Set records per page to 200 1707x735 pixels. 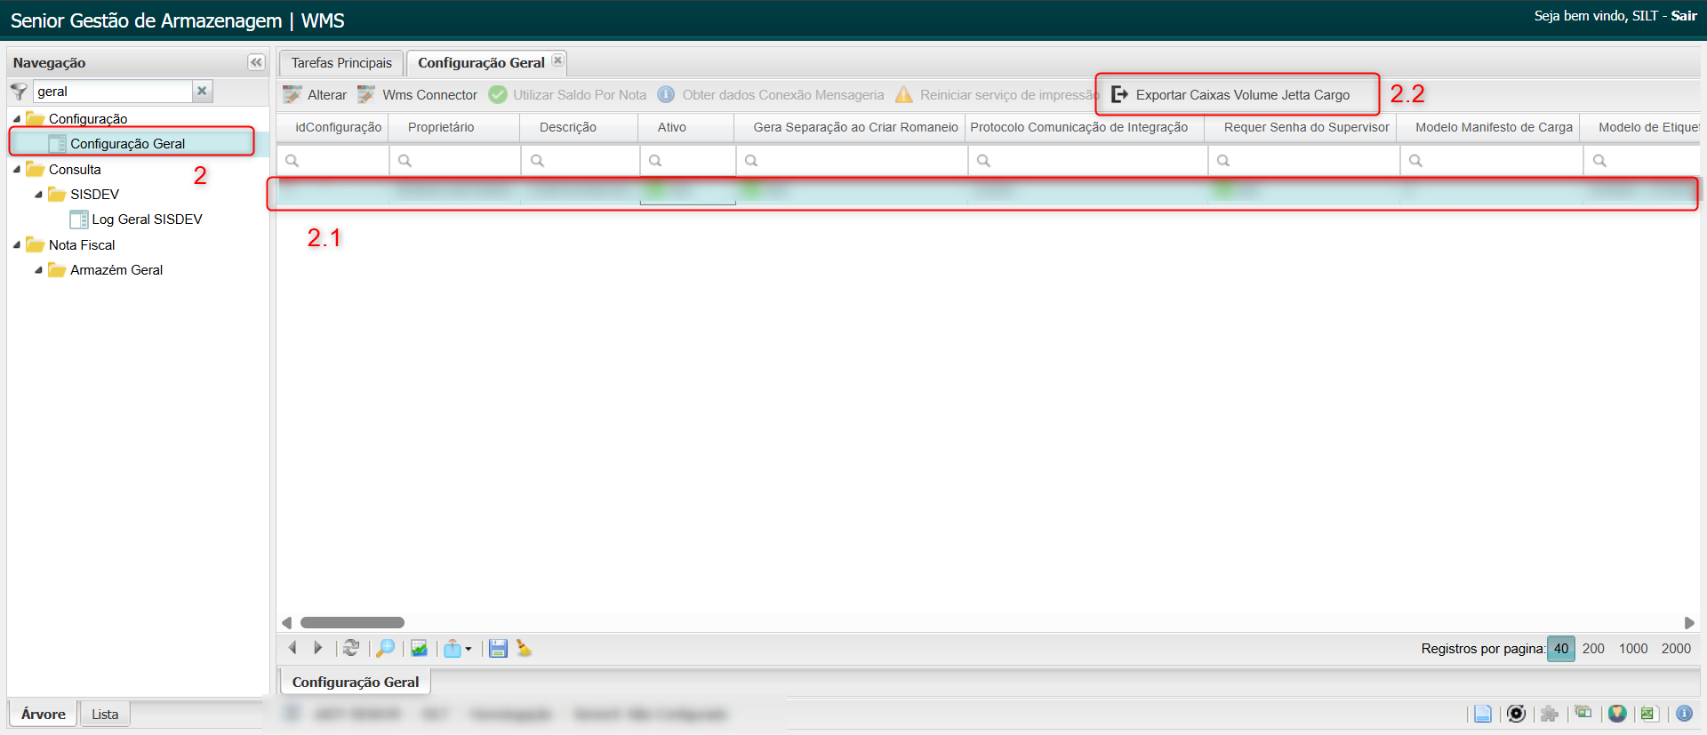point(1593,648)
